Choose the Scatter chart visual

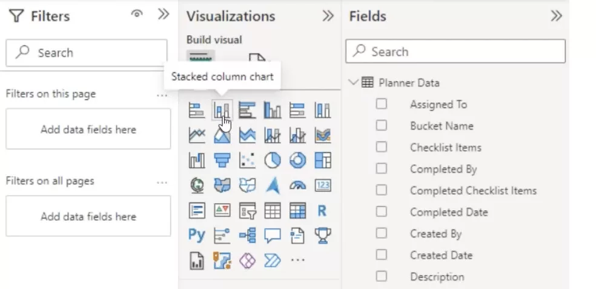point(247,160)
